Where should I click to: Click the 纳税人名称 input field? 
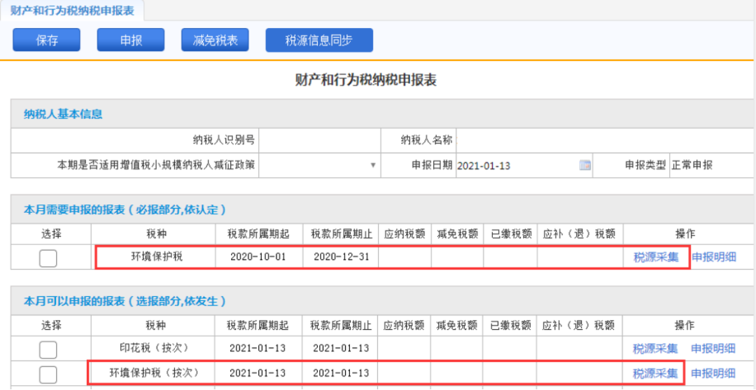(605, 140)
